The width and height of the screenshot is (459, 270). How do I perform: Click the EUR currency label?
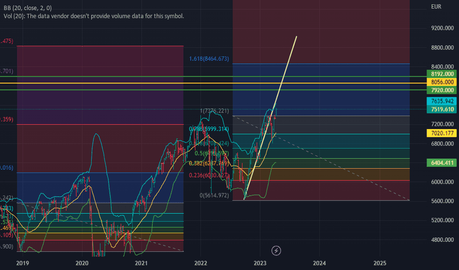436,6
